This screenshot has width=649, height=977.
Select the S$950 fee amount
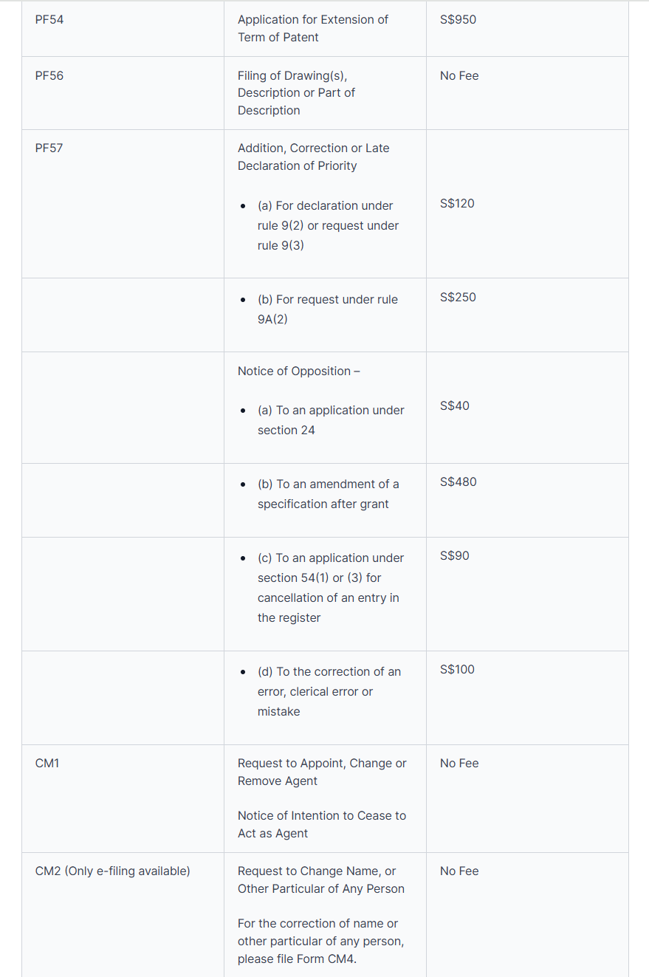tap(458, 20)
